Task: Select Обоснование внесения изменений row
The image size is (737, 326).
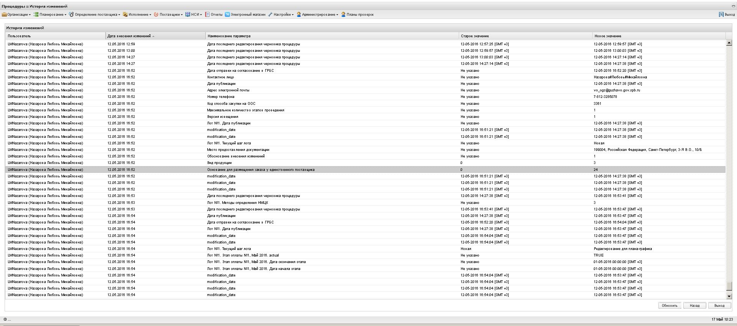Action: [x=365, y=156]
